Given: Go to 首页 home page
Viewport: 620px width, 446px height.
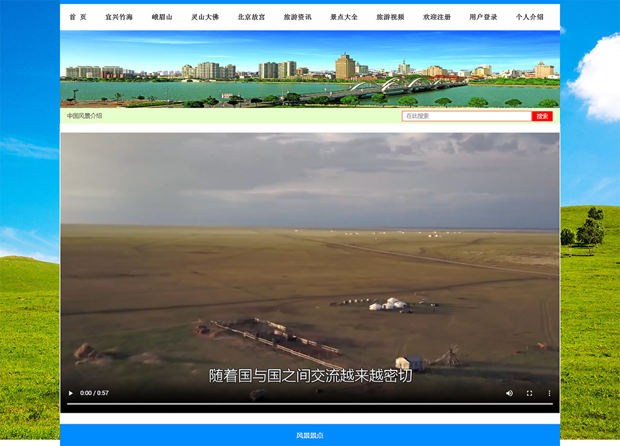Looking at the screenshot, I should [x=78, y=17].
